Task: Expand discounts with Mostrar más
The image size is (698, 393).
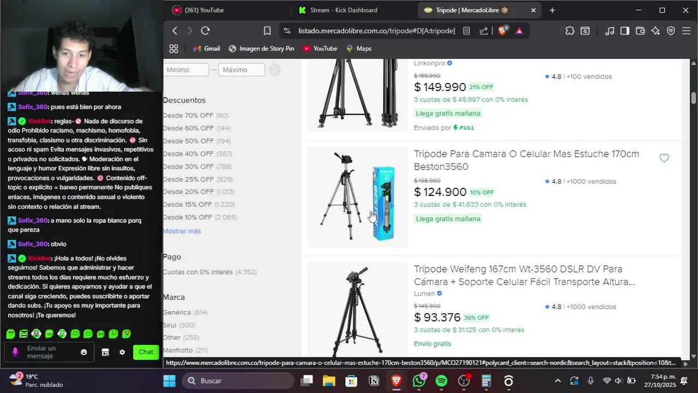Action: click(182, 231)
